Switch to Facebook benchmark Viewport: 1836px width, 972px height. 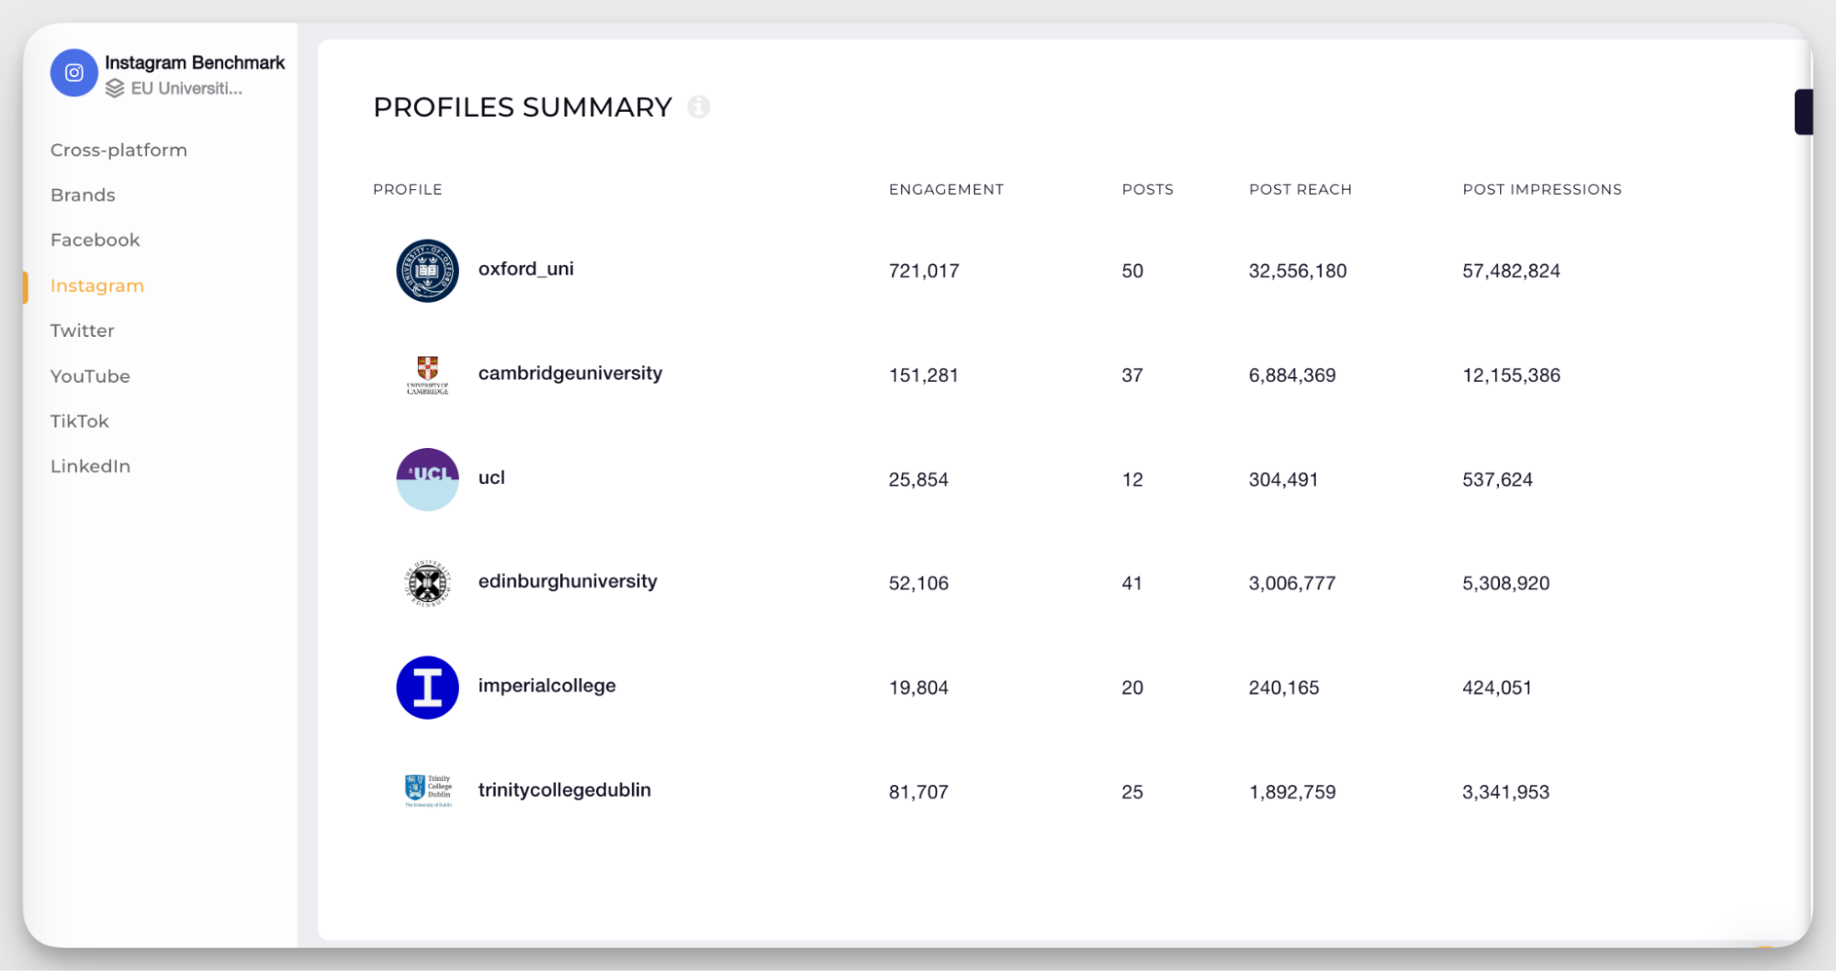pos(96,240)
